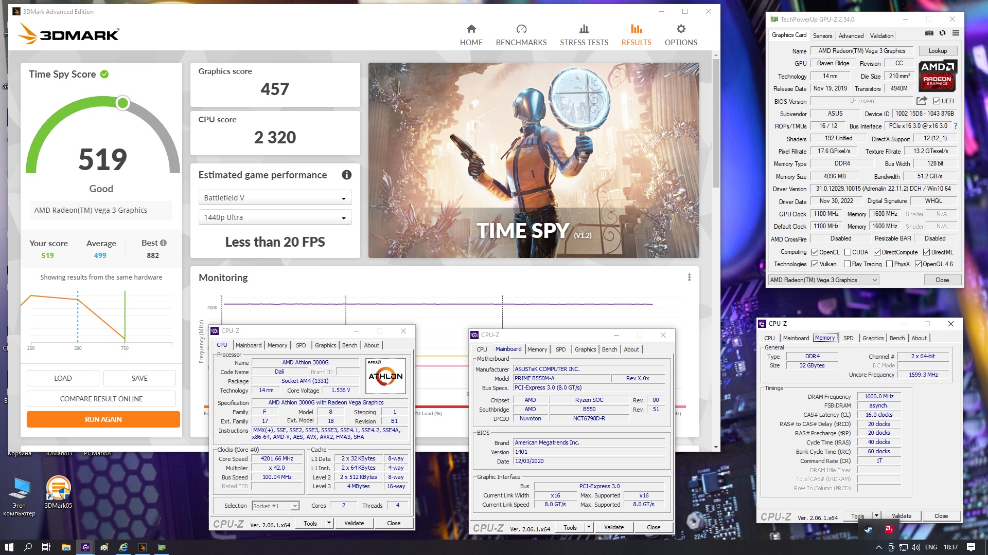Click the Time Spy benchmark image
Screen dimensions: 988x555
pyautogui.click(x=534, y=160)
